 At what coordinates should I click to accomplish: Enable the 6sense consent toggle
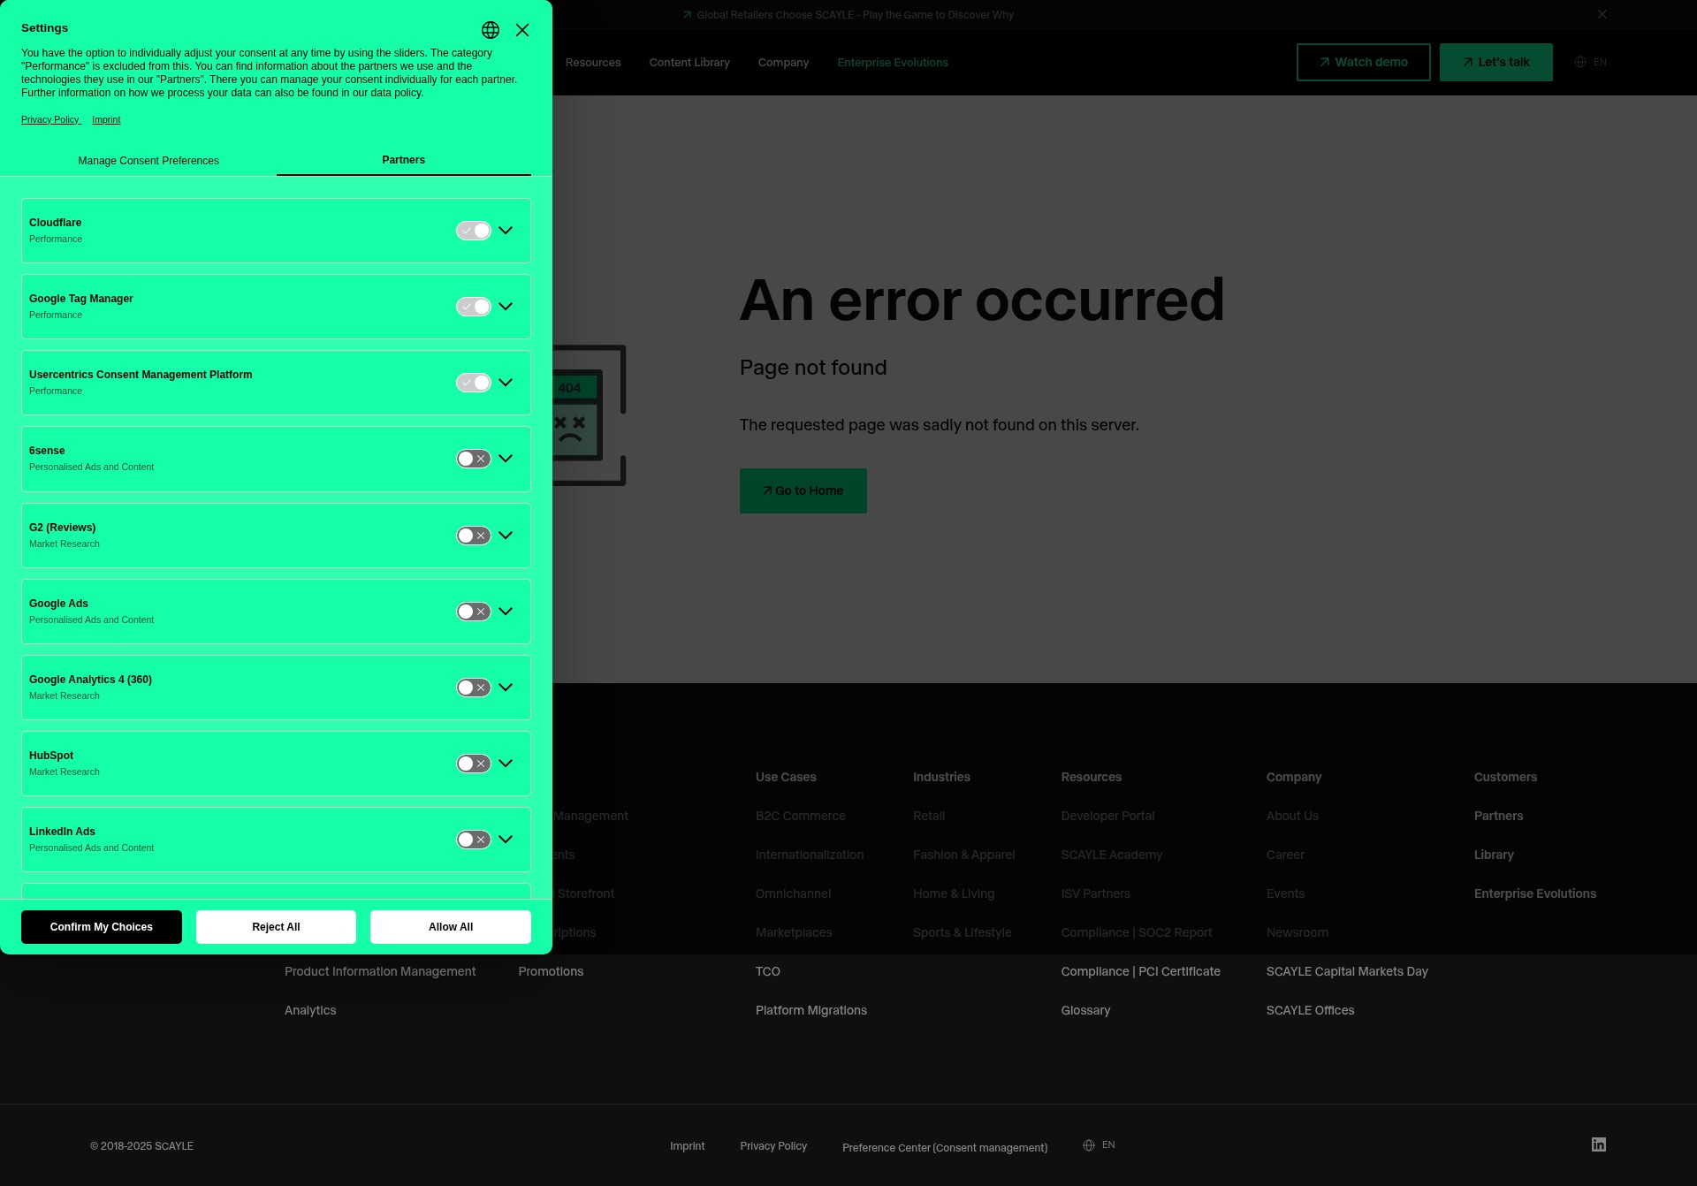point(474,459)
